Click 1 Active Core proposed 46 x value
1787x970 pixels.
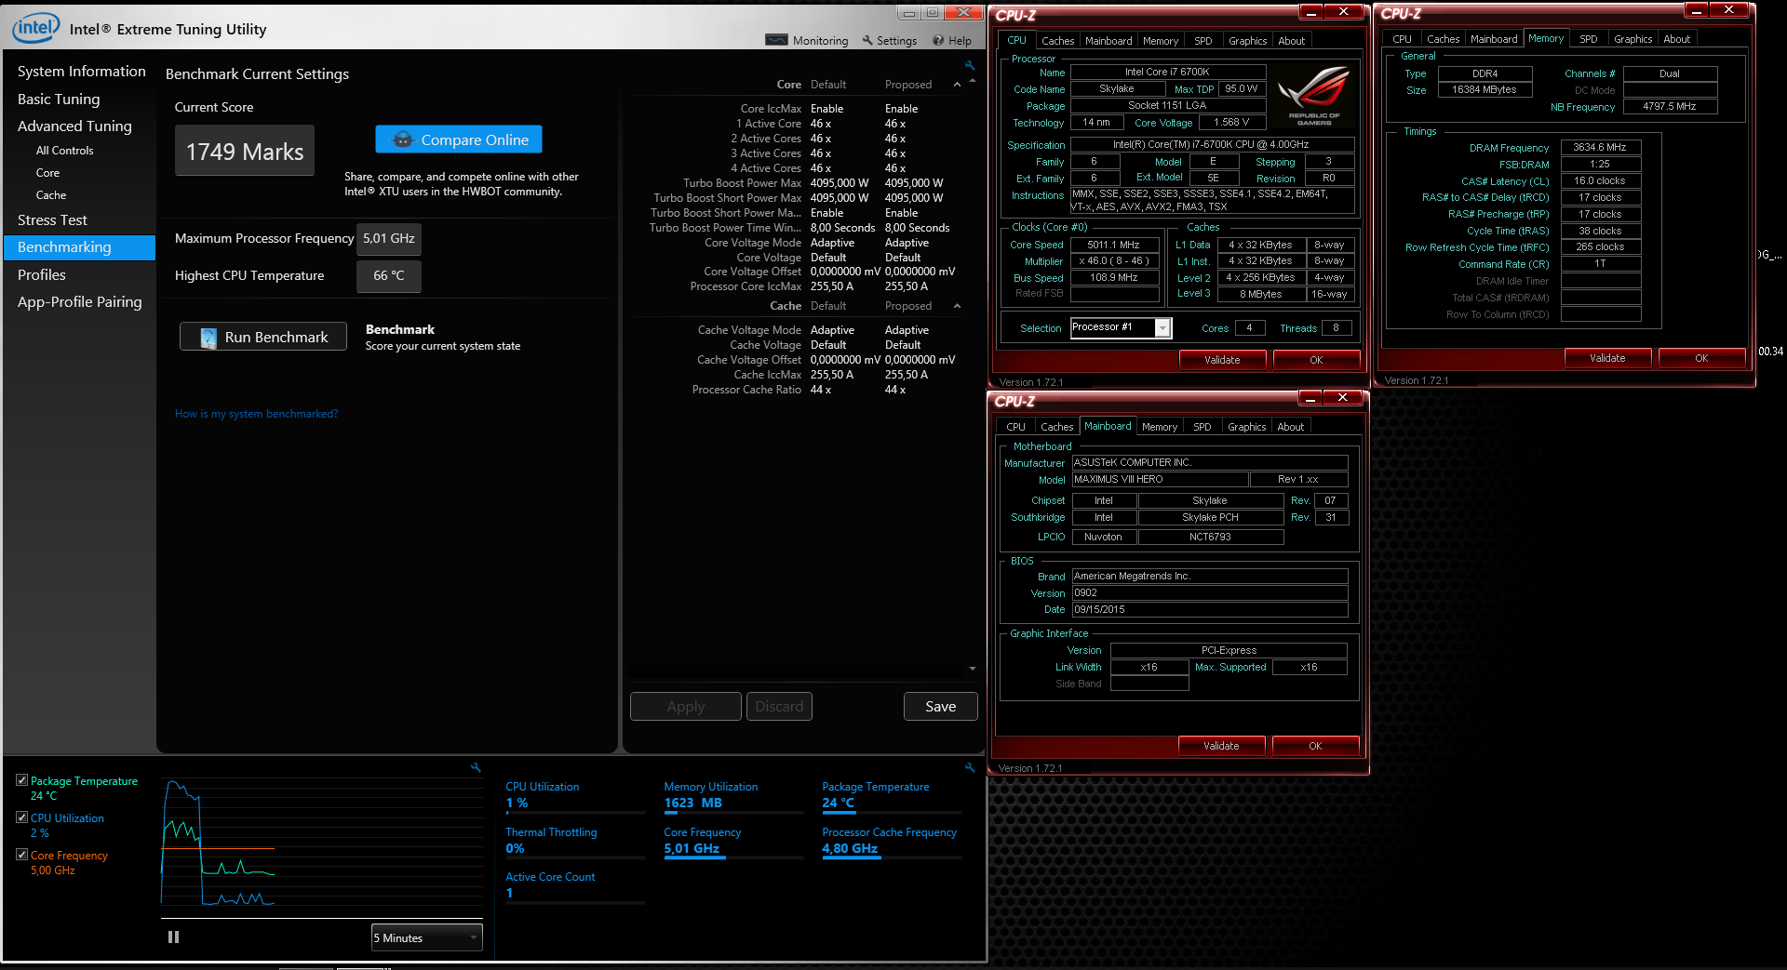(895, 124)
